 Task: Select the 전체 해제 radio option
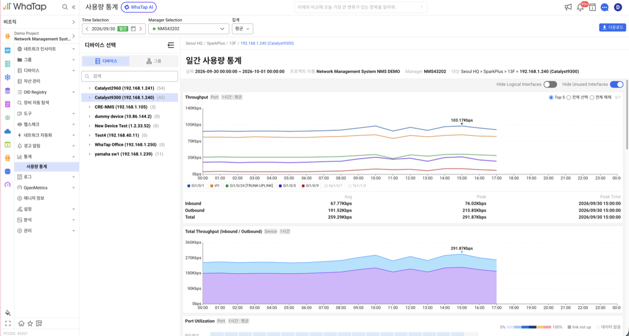click(x=592, y=97)
